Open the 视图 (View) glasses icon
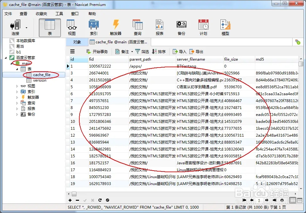This screenshot has height=213, width=306. [72, 27]
